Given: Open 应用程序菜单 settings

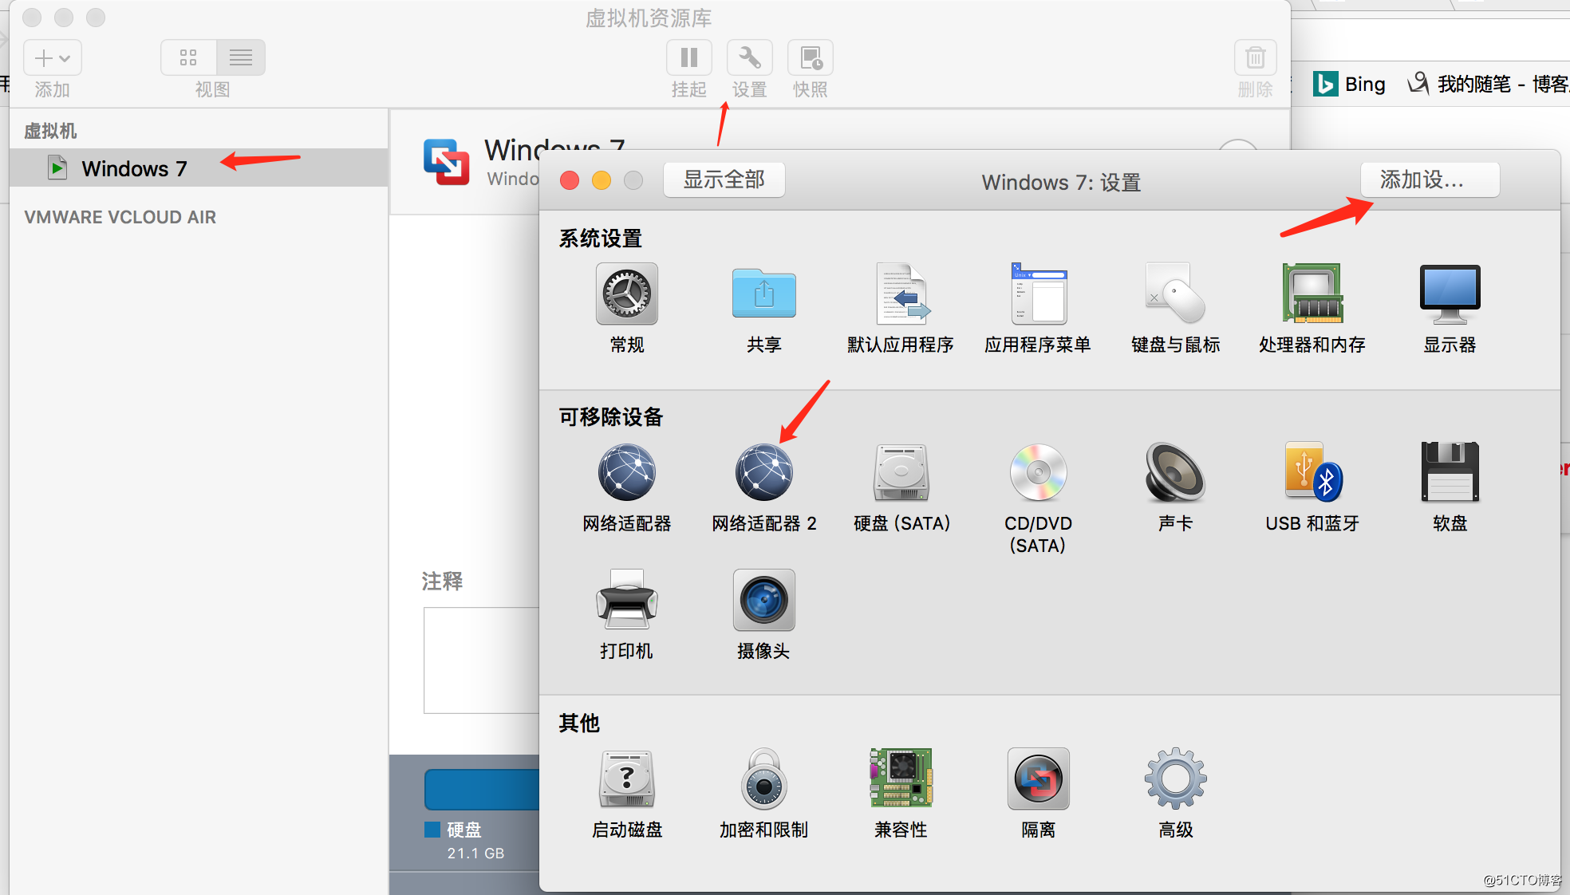Looking at the screenshot, I should click(x=1039, y=294).
